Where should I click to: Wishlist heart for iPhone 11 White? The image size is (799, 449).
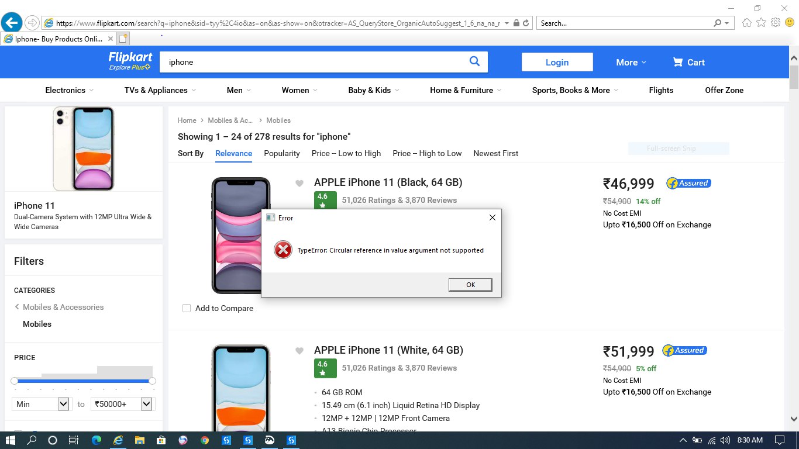point(299,351)
